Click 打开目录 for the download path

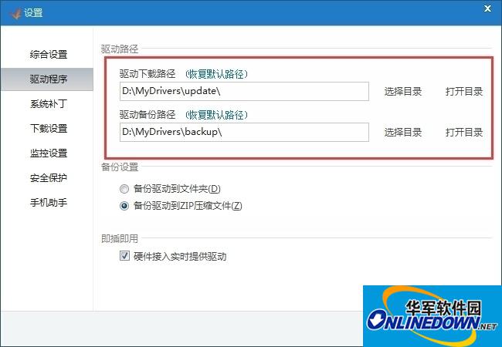point(464,92)
